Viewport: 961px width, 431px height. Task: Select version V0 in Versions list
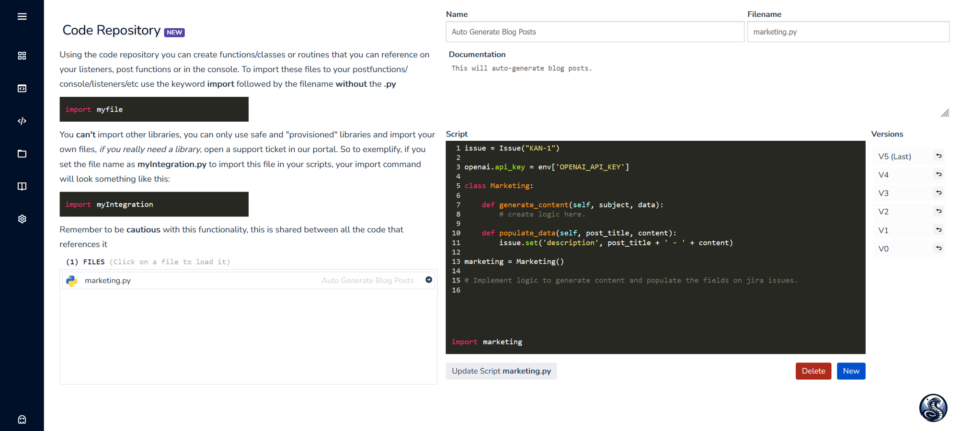pyautogui.click(x=884, y=249)
